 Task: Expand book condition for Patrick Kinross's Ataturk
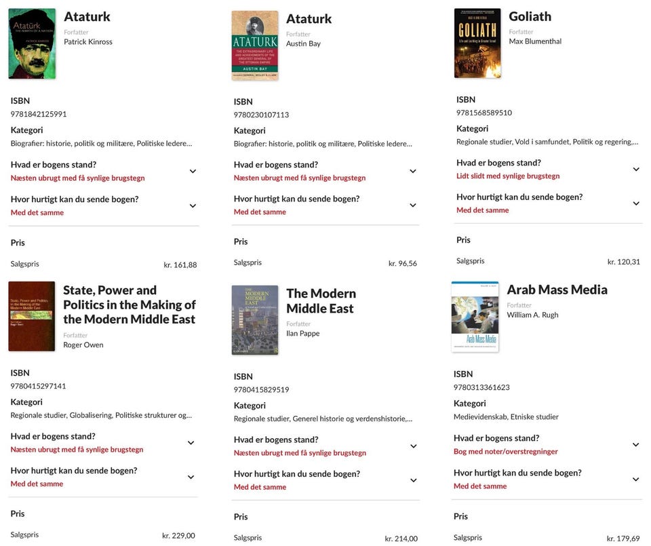pyautogui.click(x=193, y=172)
